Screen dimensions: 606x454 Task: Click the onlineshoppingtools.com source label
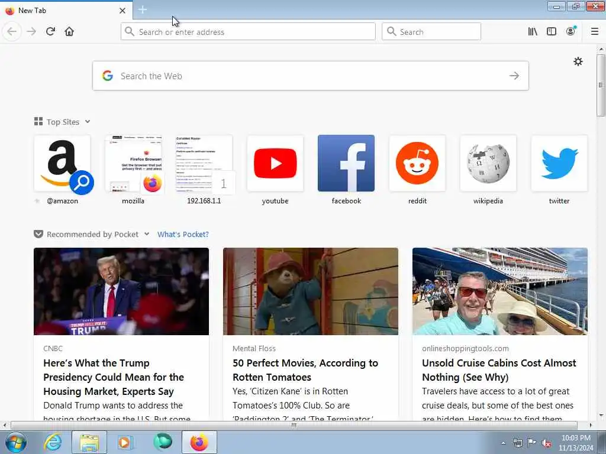465,348
